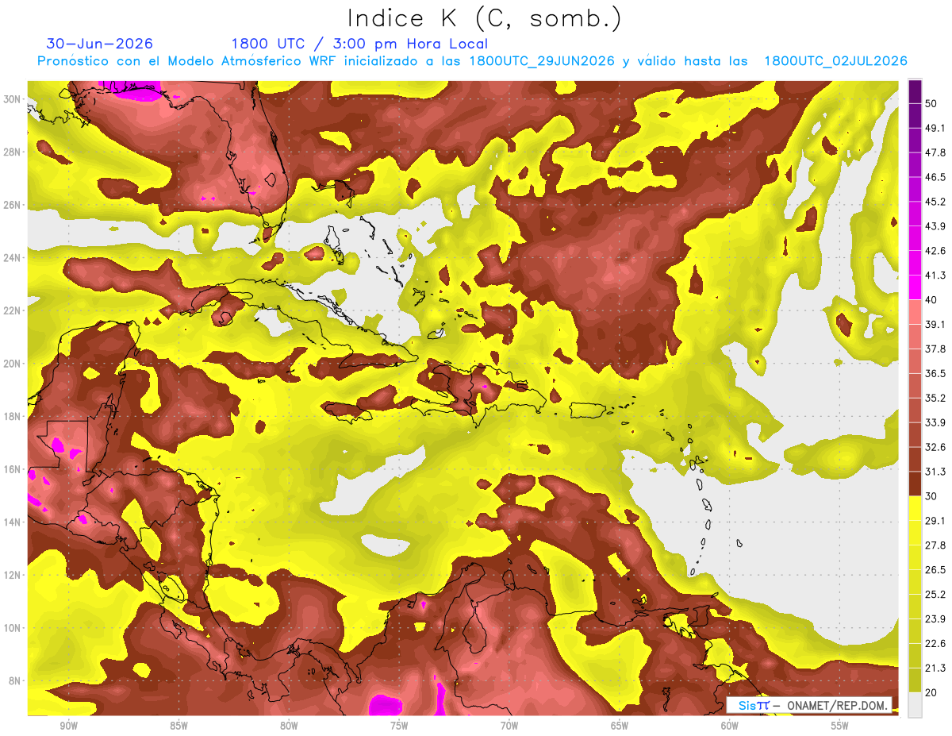Screen dimensions: 952x736
Task: Click the latitude axis label "28N"
Action: click(13, 152)
